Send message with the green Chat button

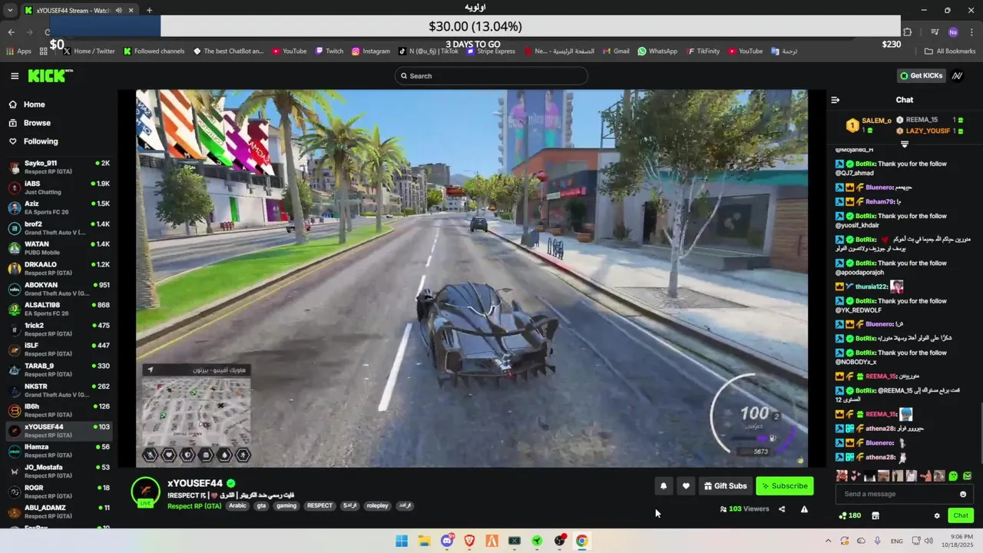[x=961, y=515]
